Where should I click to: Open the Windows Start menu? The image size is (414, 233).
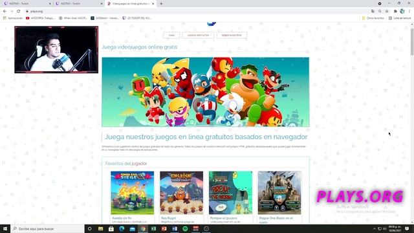click(x=5, y=228)
